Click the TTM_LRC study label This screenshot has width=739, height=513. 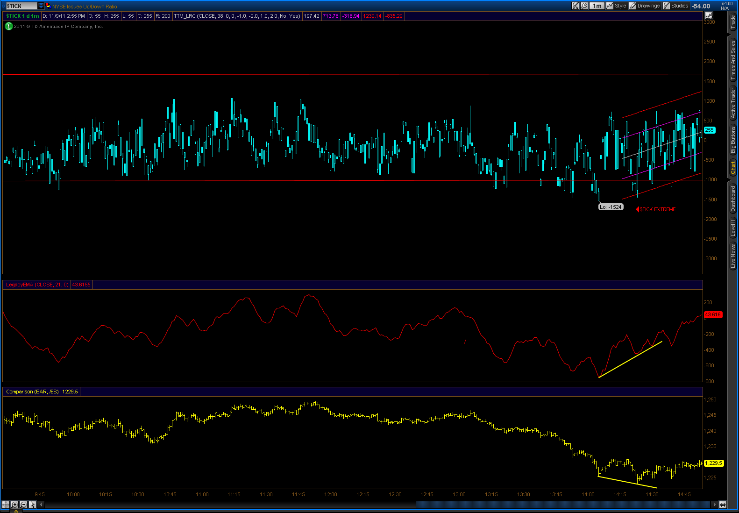coord(237,16)
